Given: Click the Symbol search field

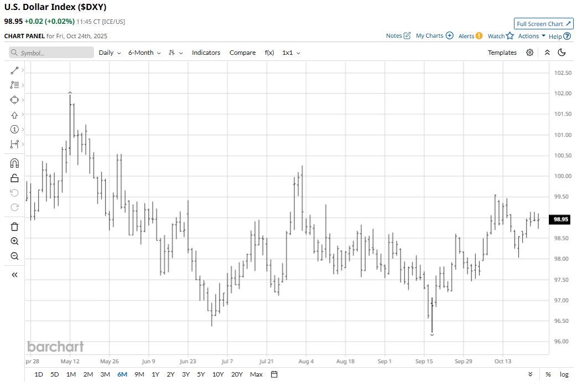Looking at the screenshot, I should [x=51, y=53].
